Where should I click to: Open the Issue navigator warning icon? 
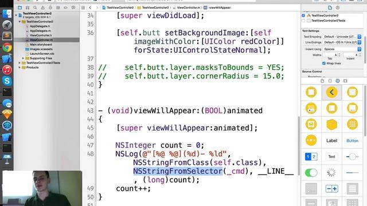pyautogui.click(x=42, y=7)
